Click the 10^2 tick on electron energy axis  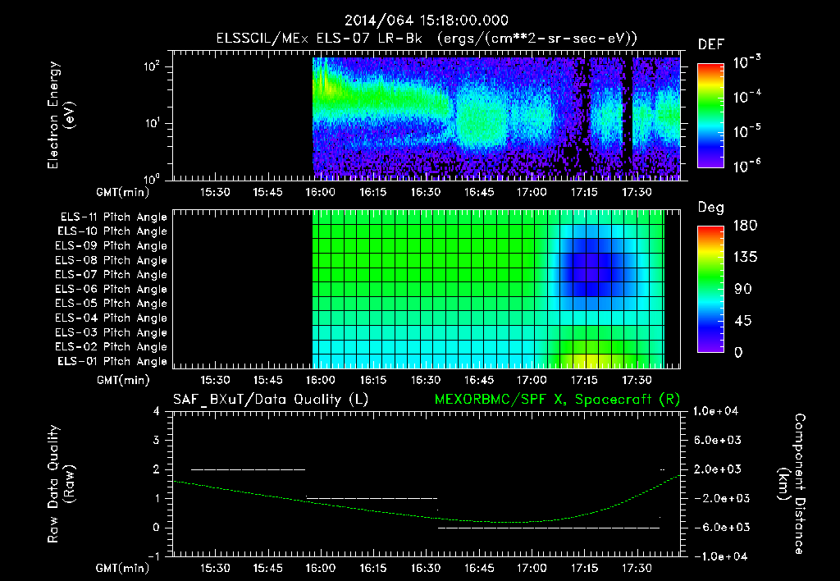[152, 66]
